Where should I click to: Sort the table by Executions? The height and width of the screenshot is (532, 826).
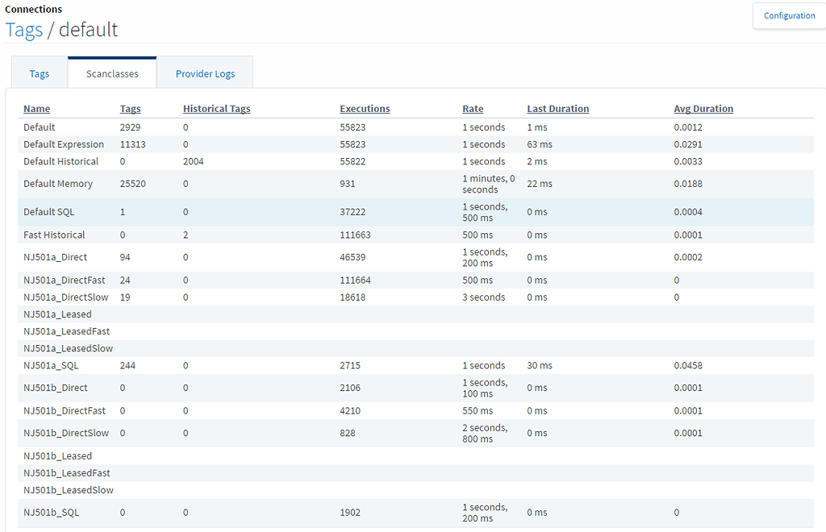(x=365, y=108)
